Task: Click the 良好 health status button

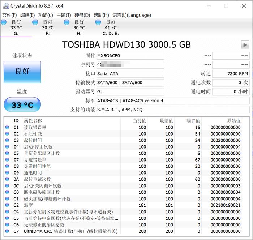Action: [x=22, y=72]
